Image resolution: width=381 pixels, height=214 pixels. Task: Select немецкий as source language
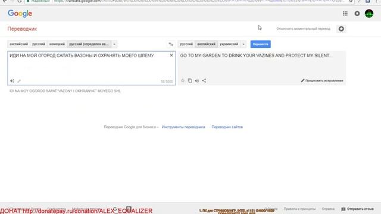[x=57, y=44]
